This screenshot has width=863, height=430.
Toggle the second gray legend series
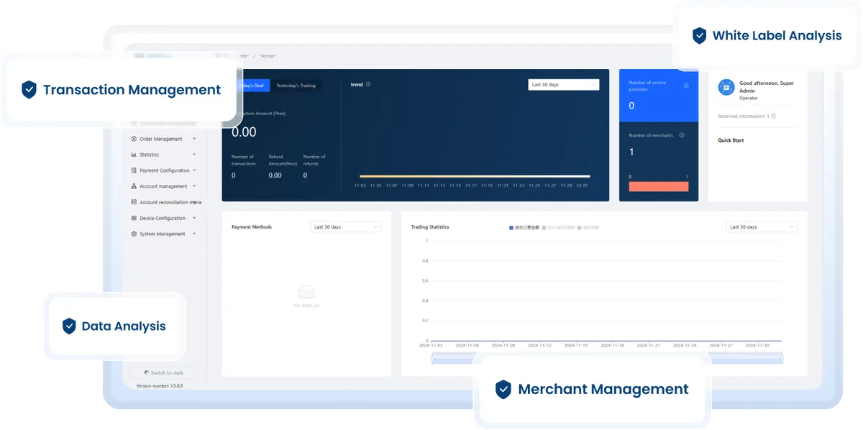click(557, 227)
